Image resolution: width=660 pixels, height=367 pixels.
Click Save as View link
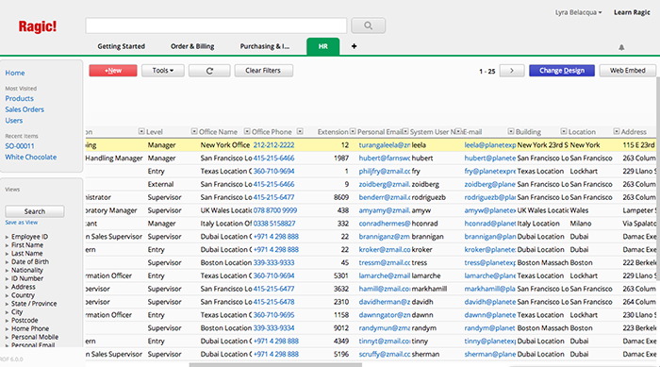click(21, 223)
